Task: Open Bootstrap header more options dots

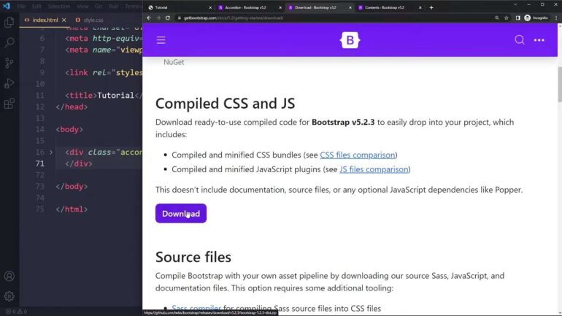Action: point(539,40)
